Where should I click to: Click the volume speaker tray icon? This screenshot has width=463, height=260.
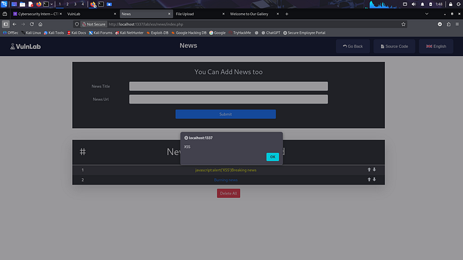pyautogui.click(x=413, y=4)
